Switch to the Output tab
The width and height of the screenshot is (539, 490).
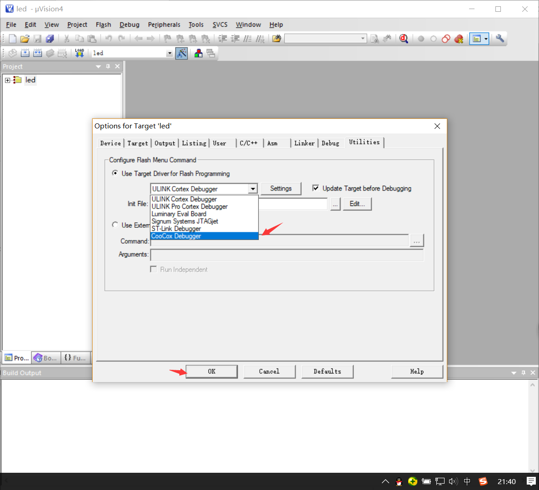click(165, 143)
